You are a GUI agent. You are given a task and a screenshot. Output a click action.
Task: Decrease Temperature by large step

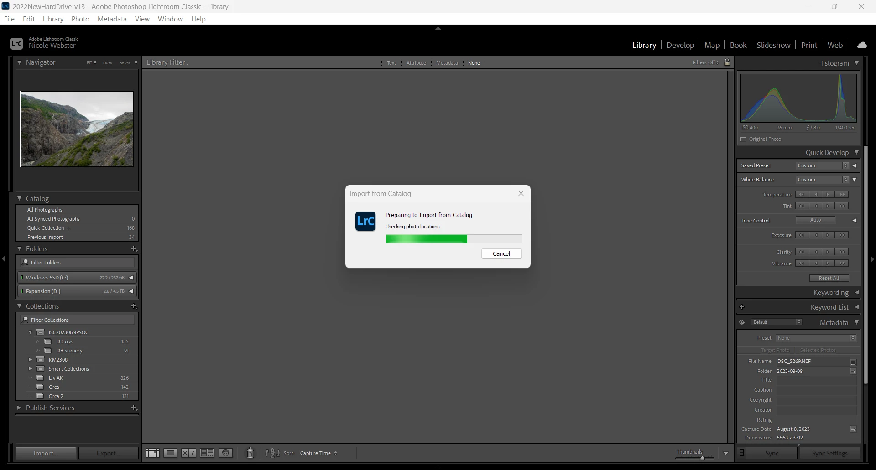(x=802, y=195)
